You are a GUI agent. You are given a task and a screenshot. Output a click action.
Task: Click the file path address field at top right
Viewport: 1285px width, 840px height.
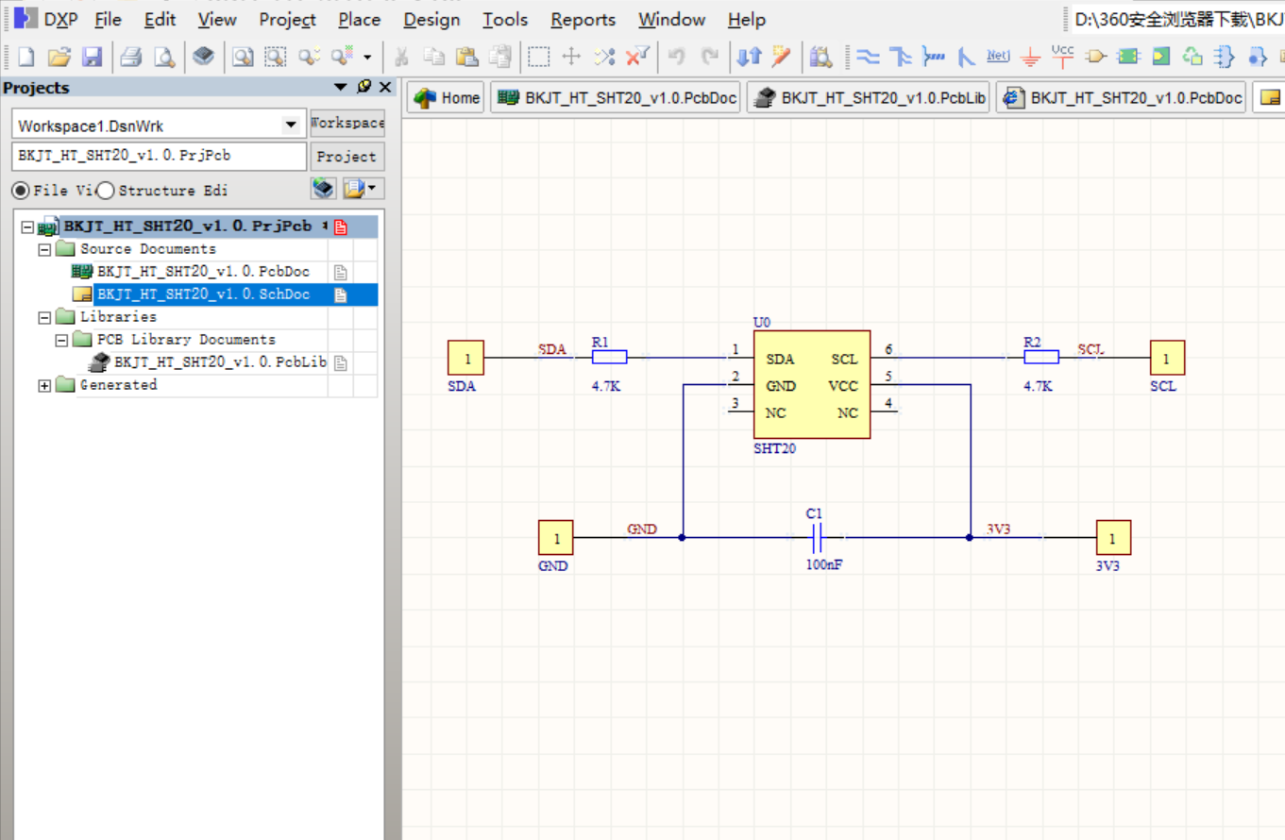1176,19
